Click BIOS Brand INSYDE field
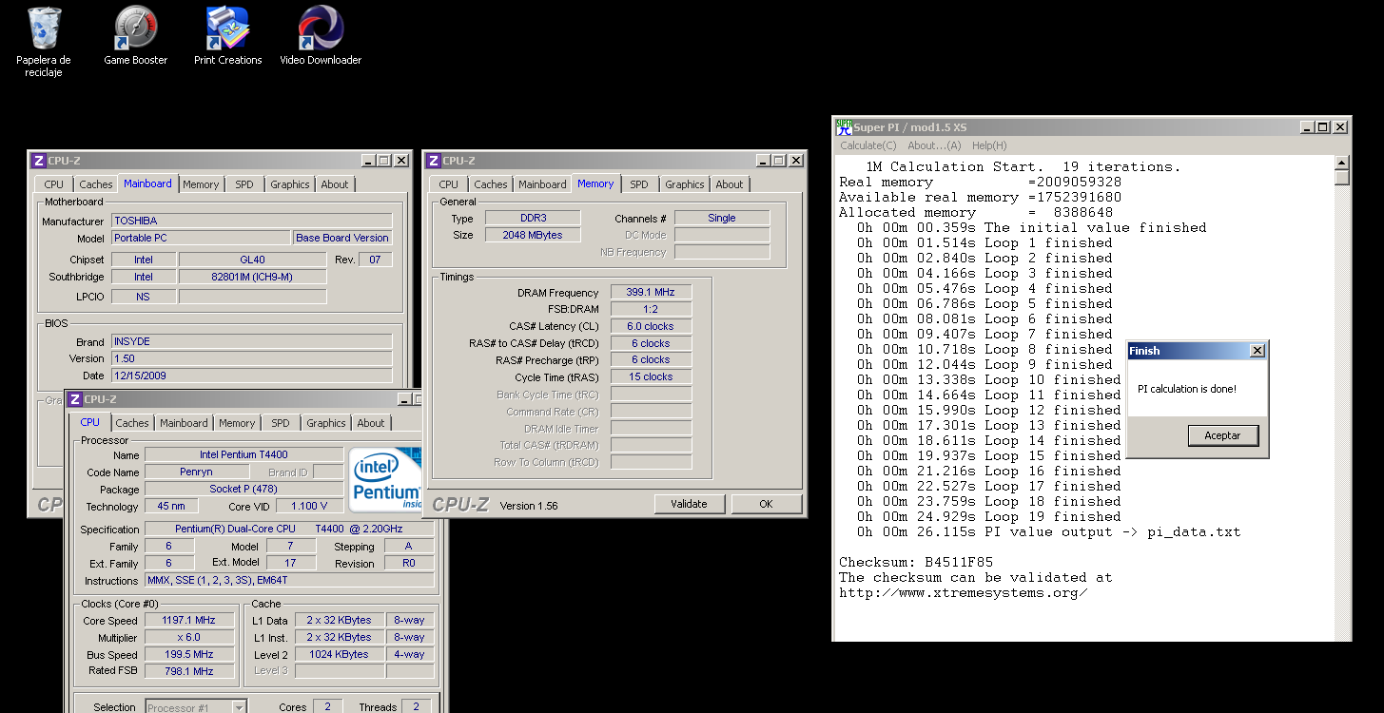This screenshot has width=1384, height=713. 251,341
